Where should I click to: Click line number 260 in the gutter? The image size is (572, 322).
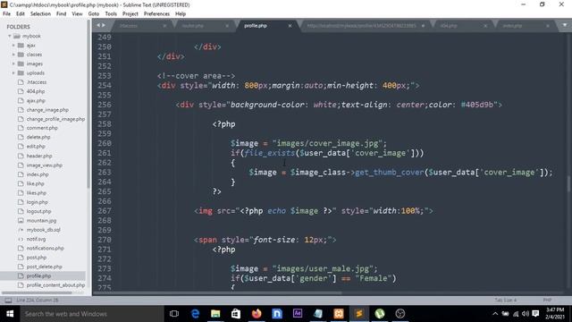(x=105, y=143)
